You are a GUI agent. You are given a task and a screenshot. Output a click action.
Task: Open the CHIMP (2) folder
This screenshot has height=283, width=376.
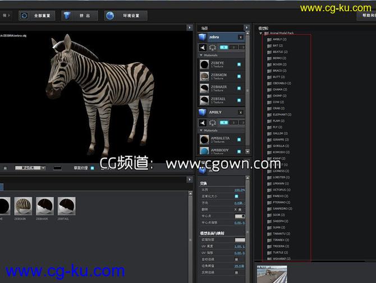(x=277, y=96)
